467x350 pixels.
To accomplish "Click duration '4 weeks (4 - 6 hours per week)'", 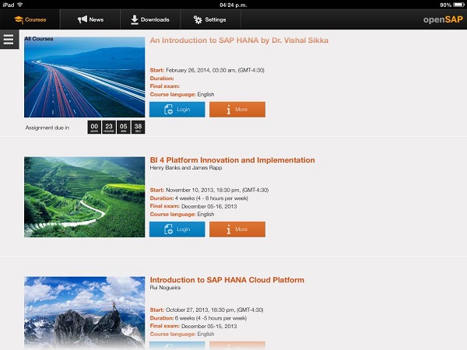I will click(x=212, y=198).
